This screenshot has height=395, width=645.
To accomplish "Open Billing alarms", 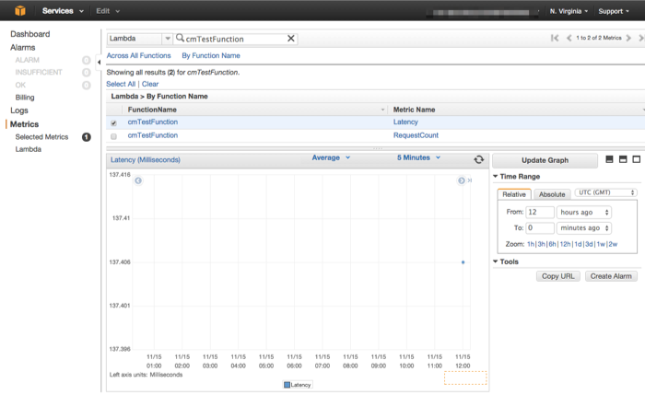I will pyautogui.click(x=25, y=98).
